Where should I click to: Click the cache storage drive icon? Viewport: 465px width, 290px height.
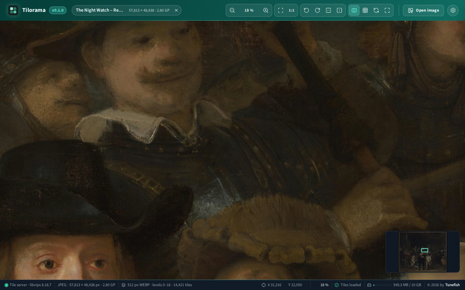[369, 285]
